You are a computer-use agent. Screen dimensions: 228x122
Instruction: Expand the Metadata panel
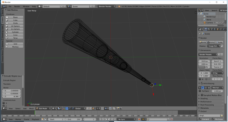tap(204, 108)
